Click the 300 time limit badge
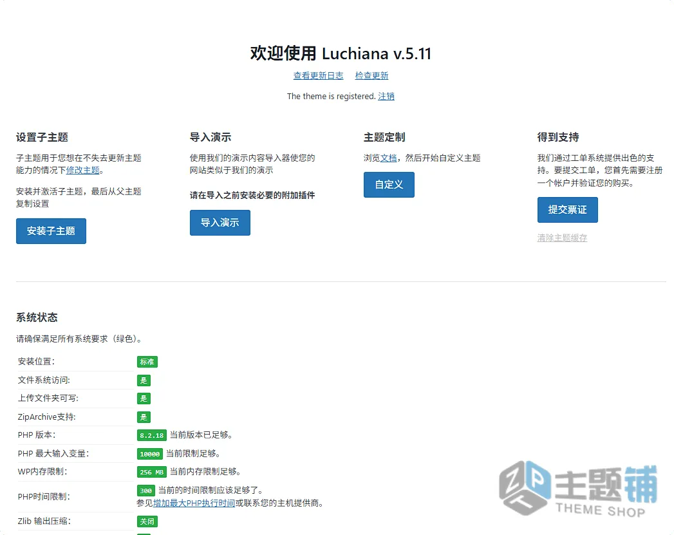 (x=145, y=491)
